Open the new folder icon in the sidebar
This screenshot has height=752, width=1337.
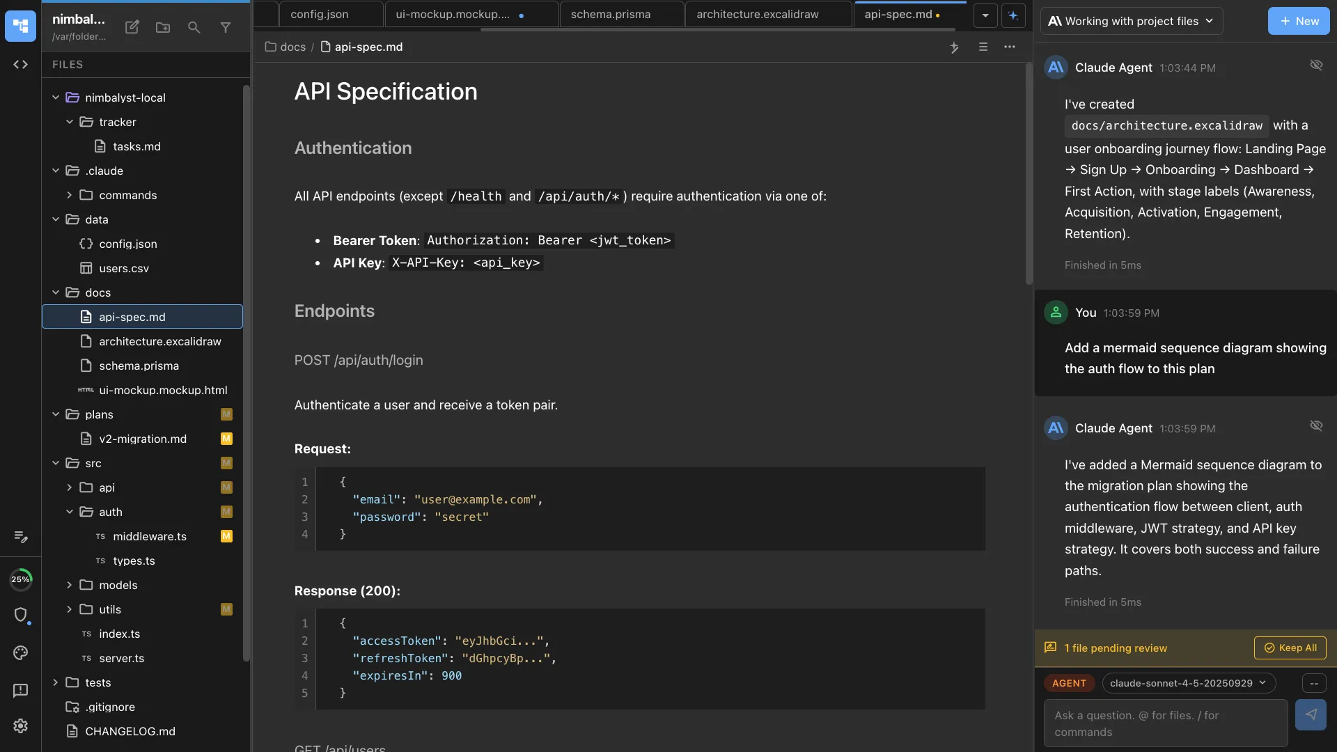162,27
